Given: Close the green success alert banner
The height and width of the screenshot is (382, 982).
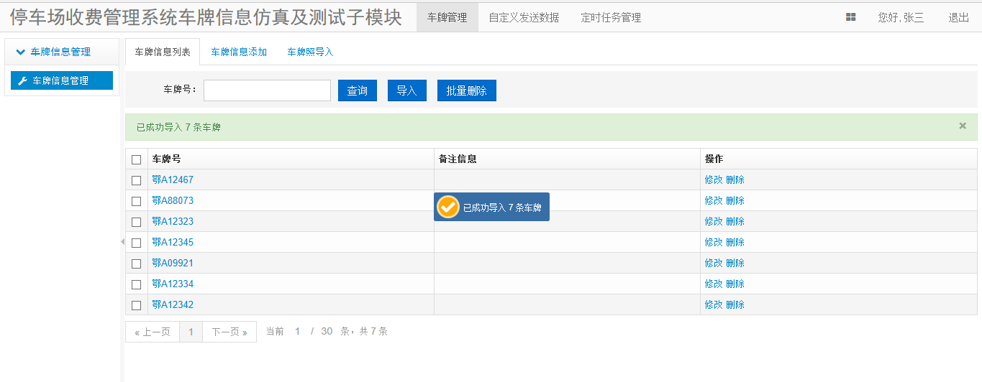Looking at the screenshot, I should pos(963,126).
